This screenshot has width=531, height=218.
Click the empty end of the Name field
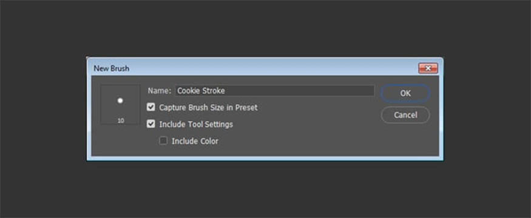(x=300, y=91)
